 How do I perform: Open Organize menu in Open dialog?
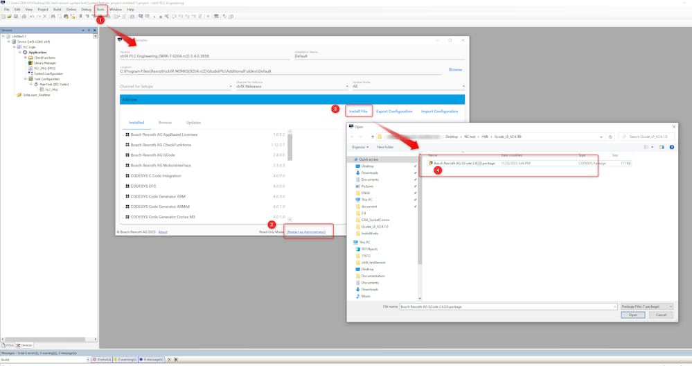(x=360, y=147)
